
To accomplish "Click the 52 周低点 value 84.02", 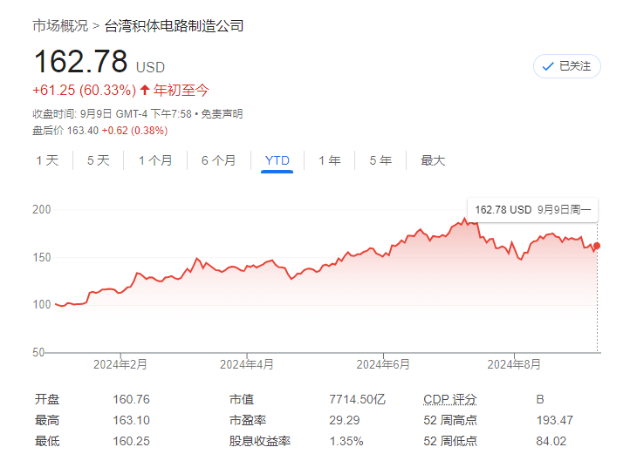I will [551, 441].
